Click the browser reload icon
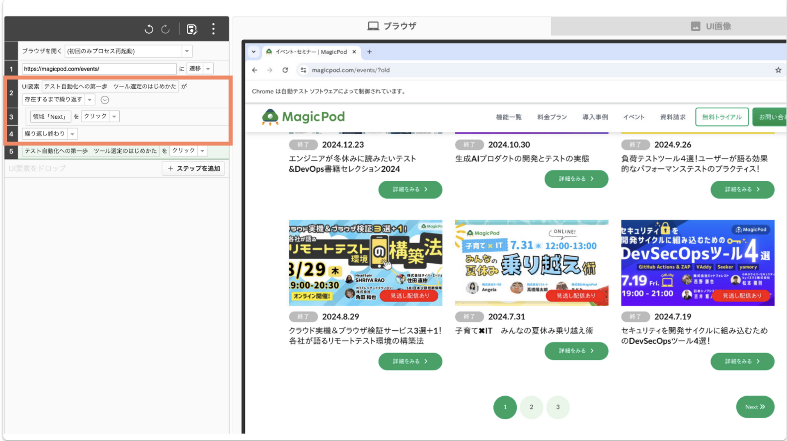Screen dimensions: 787x441 pos(285,70)
